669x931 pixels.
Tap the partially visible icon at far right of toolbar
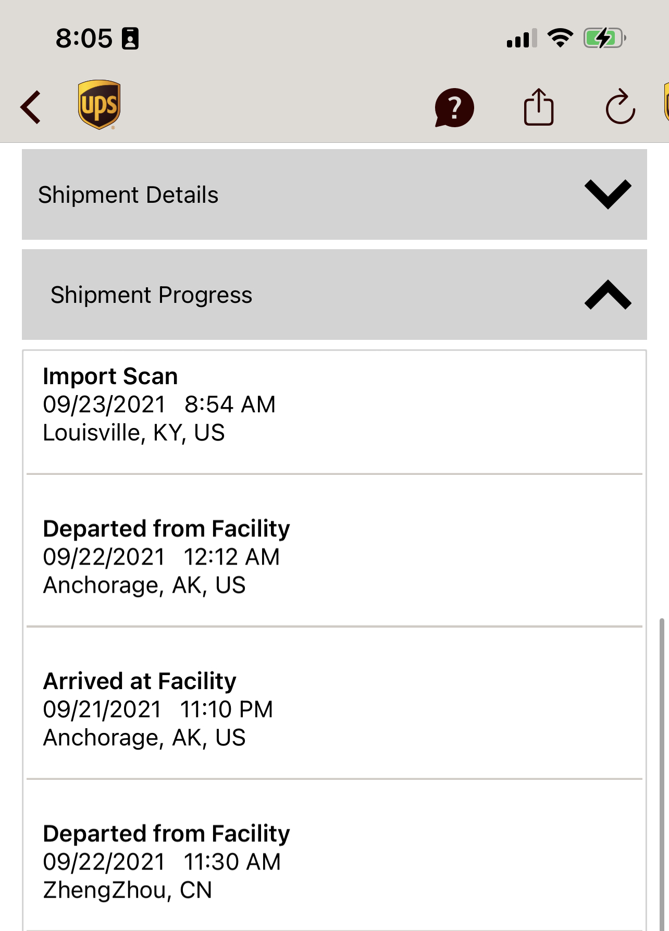666,102
